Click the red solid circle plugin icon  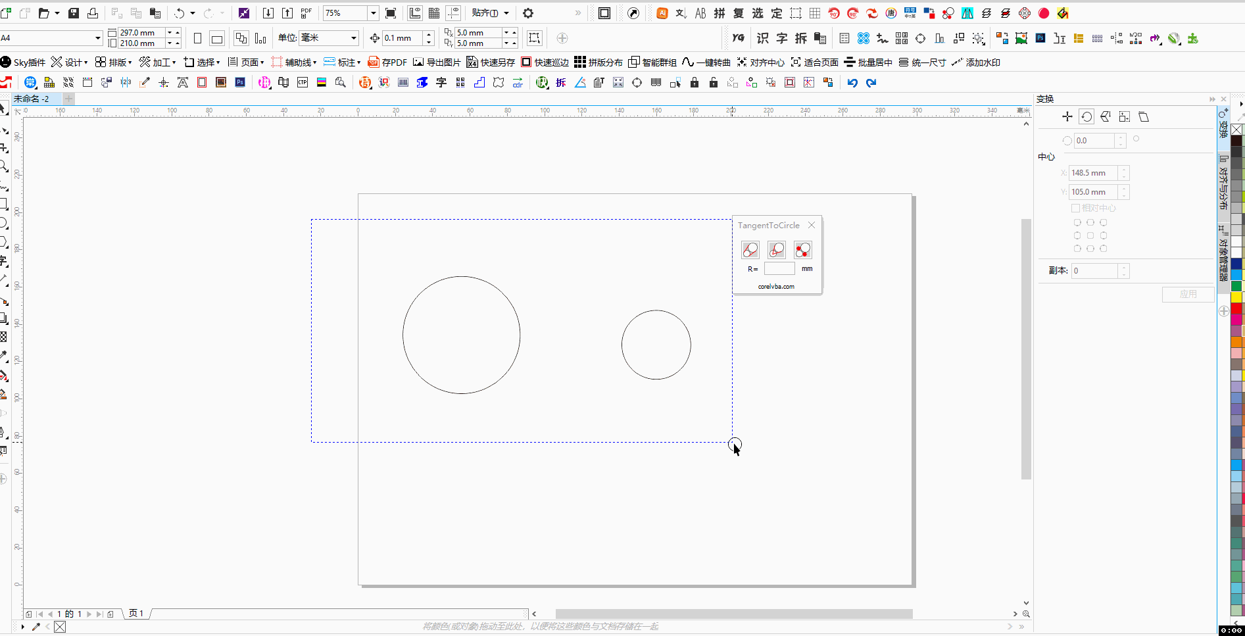[1044, 13]
